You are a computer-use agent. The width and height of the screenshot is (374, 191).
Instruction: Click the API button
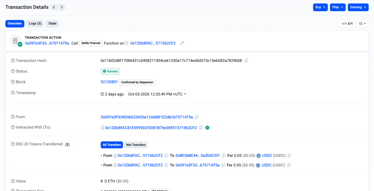(x=348, y=23)
